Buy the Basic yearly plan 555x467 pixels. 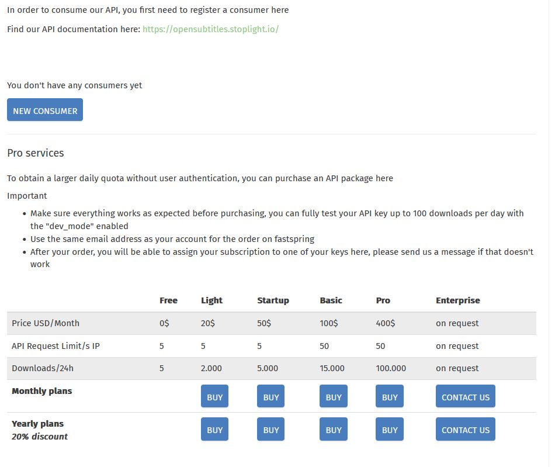click(333, 430)
